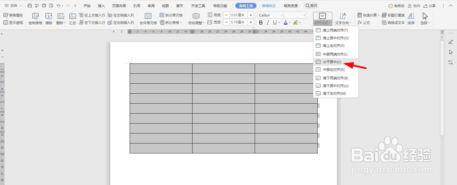The width and height of the screenshot is (457, 185).
Task: Open the 删除 delete dropdown
Action: click(61, 19)
